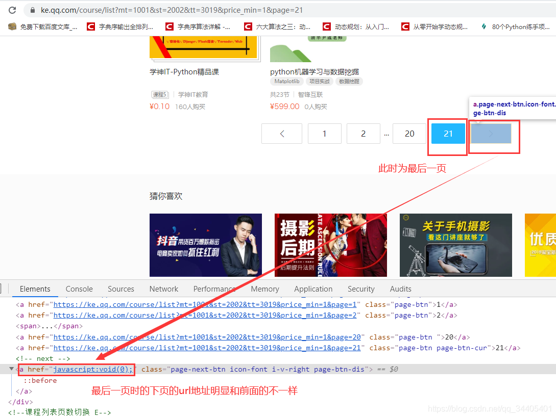The width and height of the screenshot is (556, 418).
Task: Click the page=21 href link in DOM
Action: click(207, 348)
